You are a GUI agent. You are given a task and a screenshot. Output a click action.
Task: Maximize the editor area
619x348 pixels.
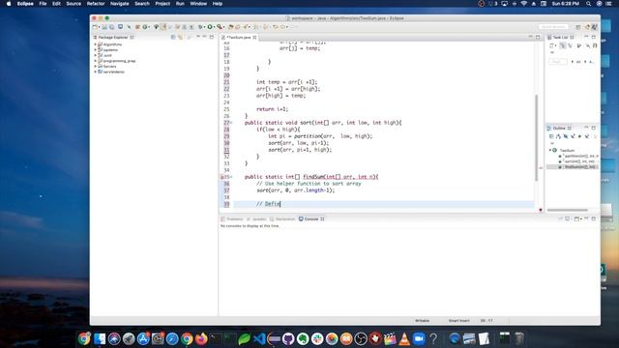click(x=538, y=37)
